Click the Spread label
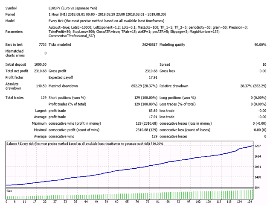 (165, 64)
